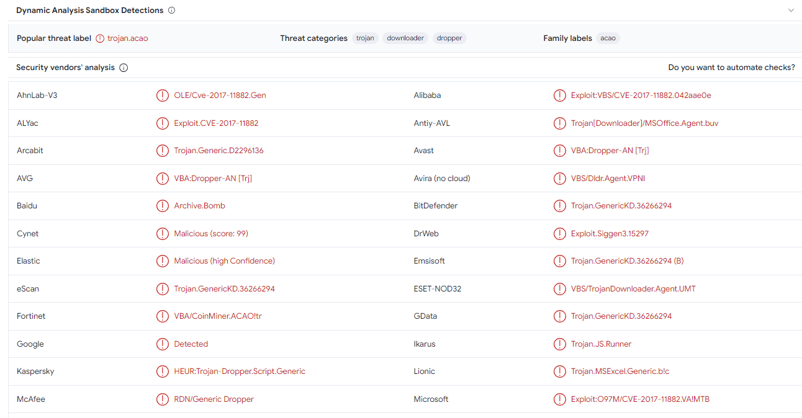Click the alert icon in Ikarus row
This screenshot has height=418, width=802.
(x=559, y=344)
